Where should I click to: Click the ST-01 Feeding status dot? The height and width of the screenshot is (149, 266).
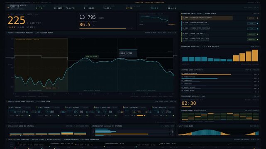[x=29, y=115]
